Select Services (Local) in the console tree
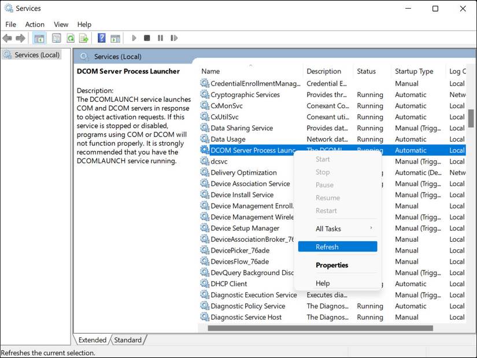This screenshot has width=477, height=358. pyautogui.click(x=36, y=55)
